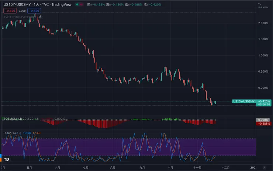Click the red -0.420 sell price box
Image resolution: width=273 pixels, height=171 pixels.
pyautogui.click(x=10, y=11)
